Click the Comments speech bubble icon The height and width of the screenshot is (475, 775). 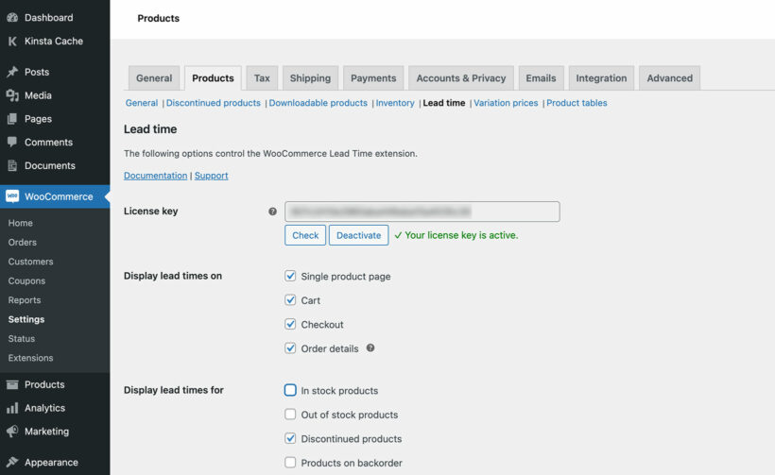point(12,143)
